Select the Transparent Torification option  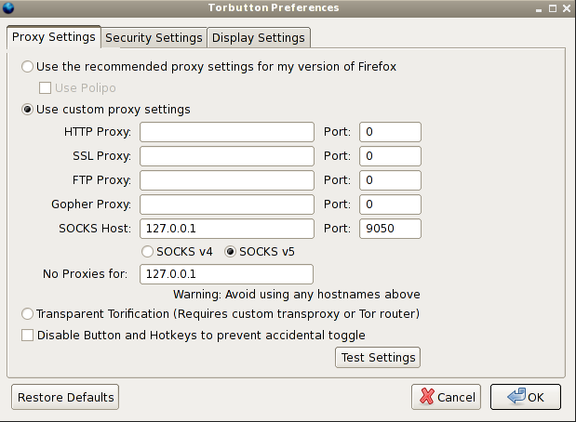pos(27,314)
